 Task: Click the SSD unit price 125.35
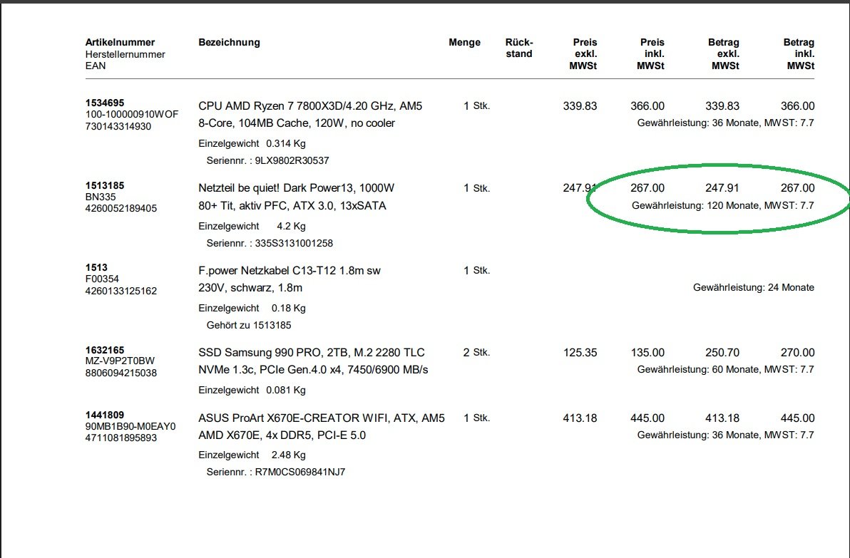pos(580,353)
